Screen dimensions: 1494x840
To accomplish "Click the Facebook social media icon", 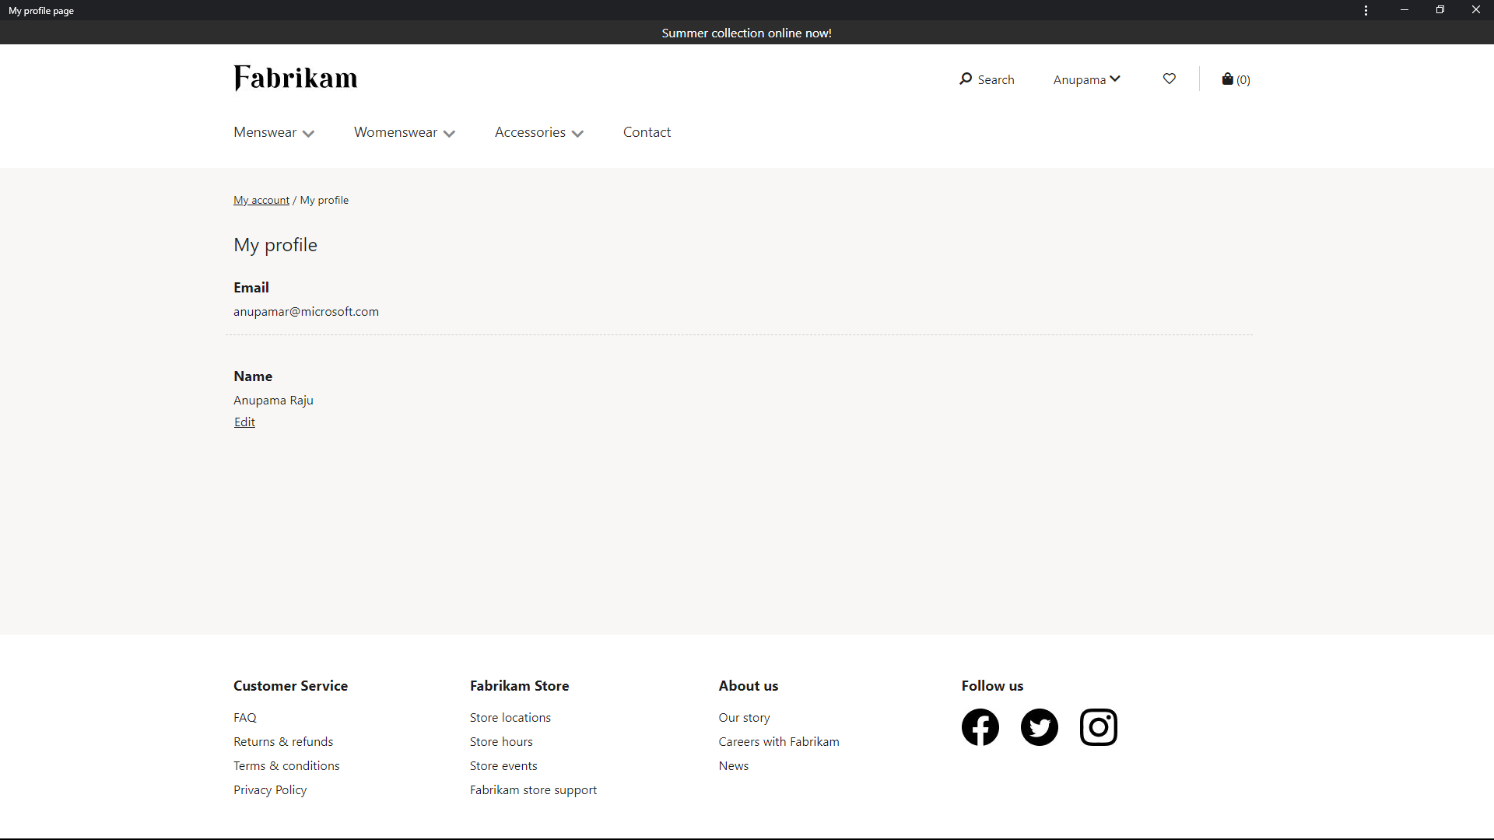I will point(980,727).
